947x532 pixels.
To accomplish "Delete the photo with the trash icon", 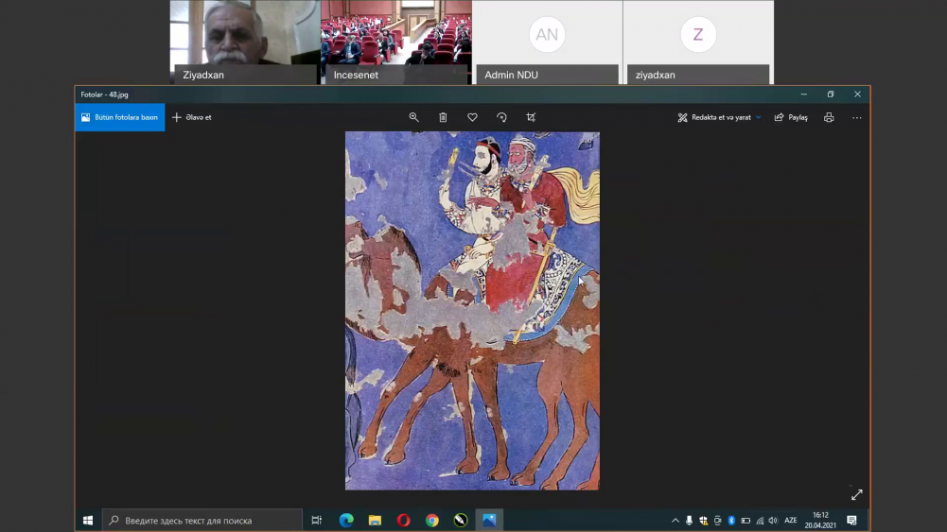I will tap(443, 117).
